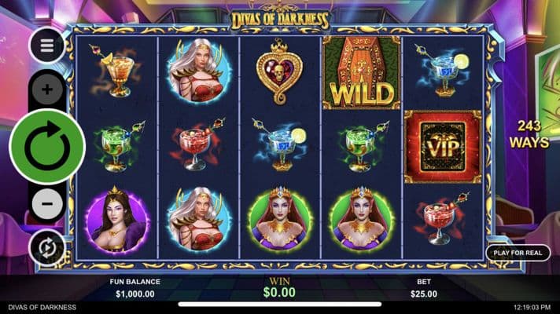Click the green cocktail on first reel
This screenshot has width=560, height=314.
point(117,147)
